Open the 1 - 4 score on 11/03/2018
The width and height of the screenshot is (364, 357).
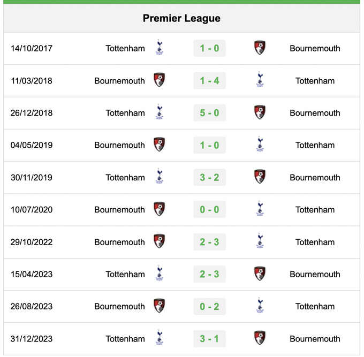209,80
